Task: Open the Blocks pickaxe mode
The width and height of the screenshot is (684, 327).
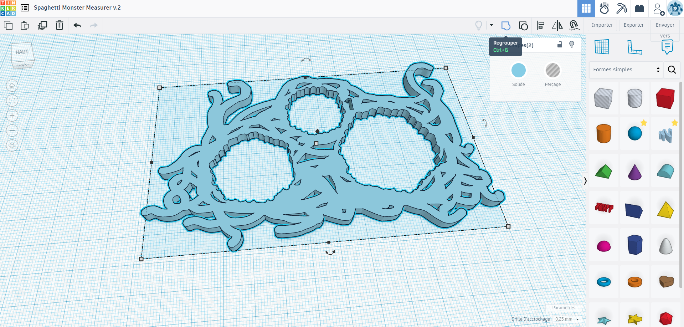Action: click(622, 9)
